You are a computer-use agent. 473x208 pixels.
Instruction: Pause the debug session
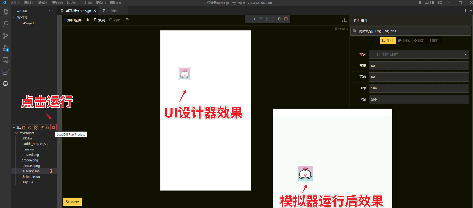(x=254, y=19)
